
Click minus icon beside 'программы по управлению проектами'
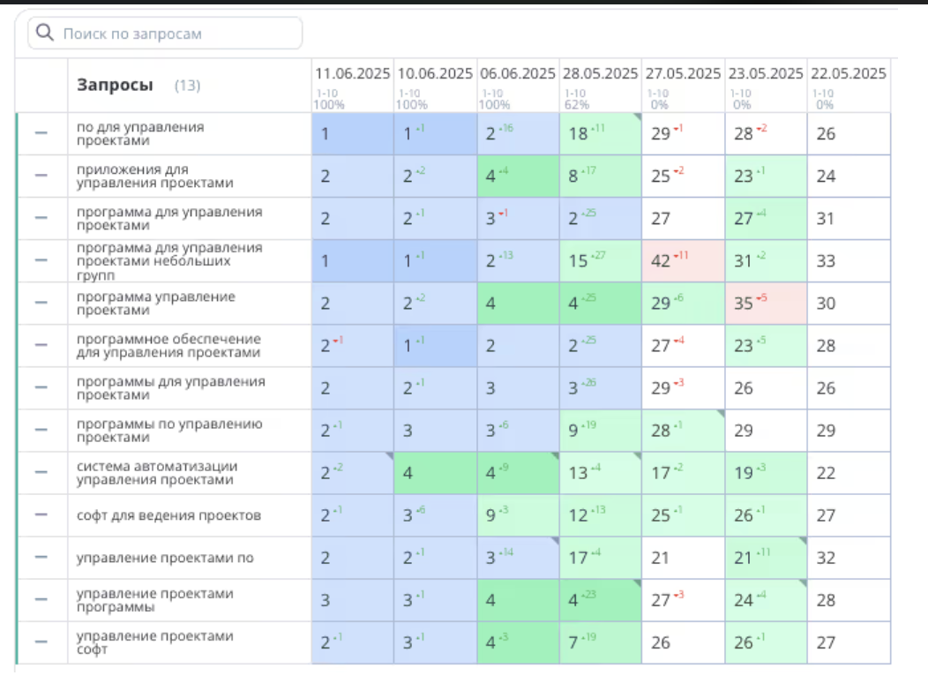(x=41, y=431)
